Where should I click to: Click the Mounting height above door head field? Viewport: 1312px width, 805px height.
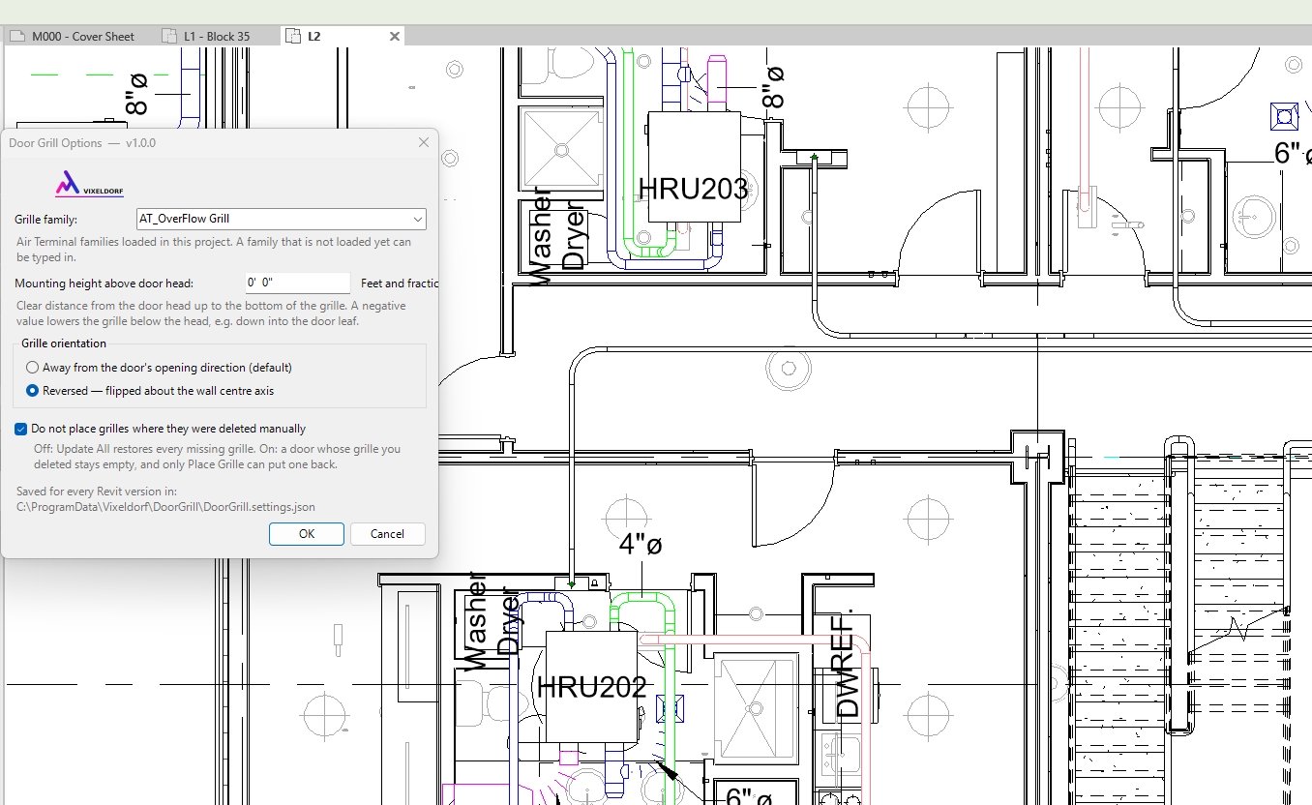tap(298, 283)
